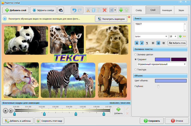Switch to the 'Слой' tab
191x126 pixels.
point(153,10)
